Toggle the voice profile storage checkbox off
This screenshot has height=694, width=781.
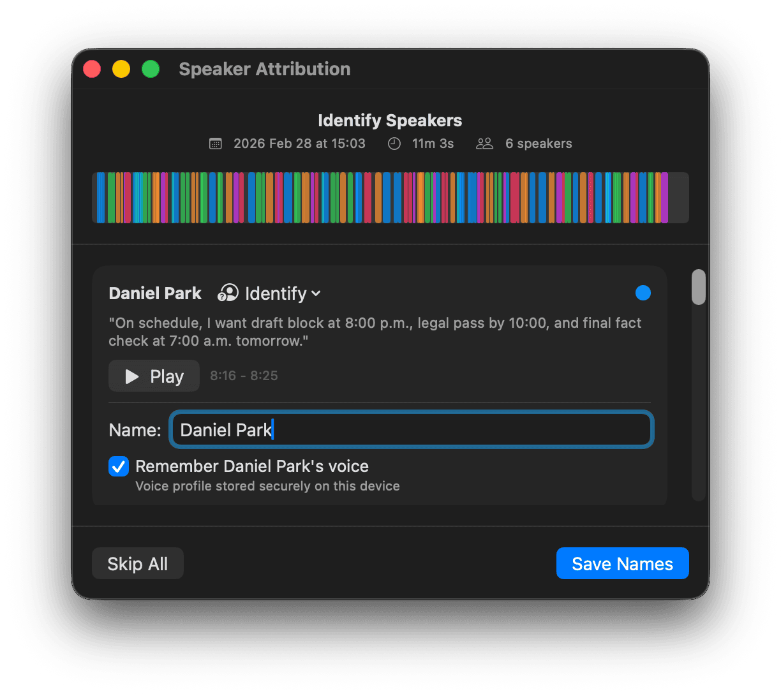(118, 466)
